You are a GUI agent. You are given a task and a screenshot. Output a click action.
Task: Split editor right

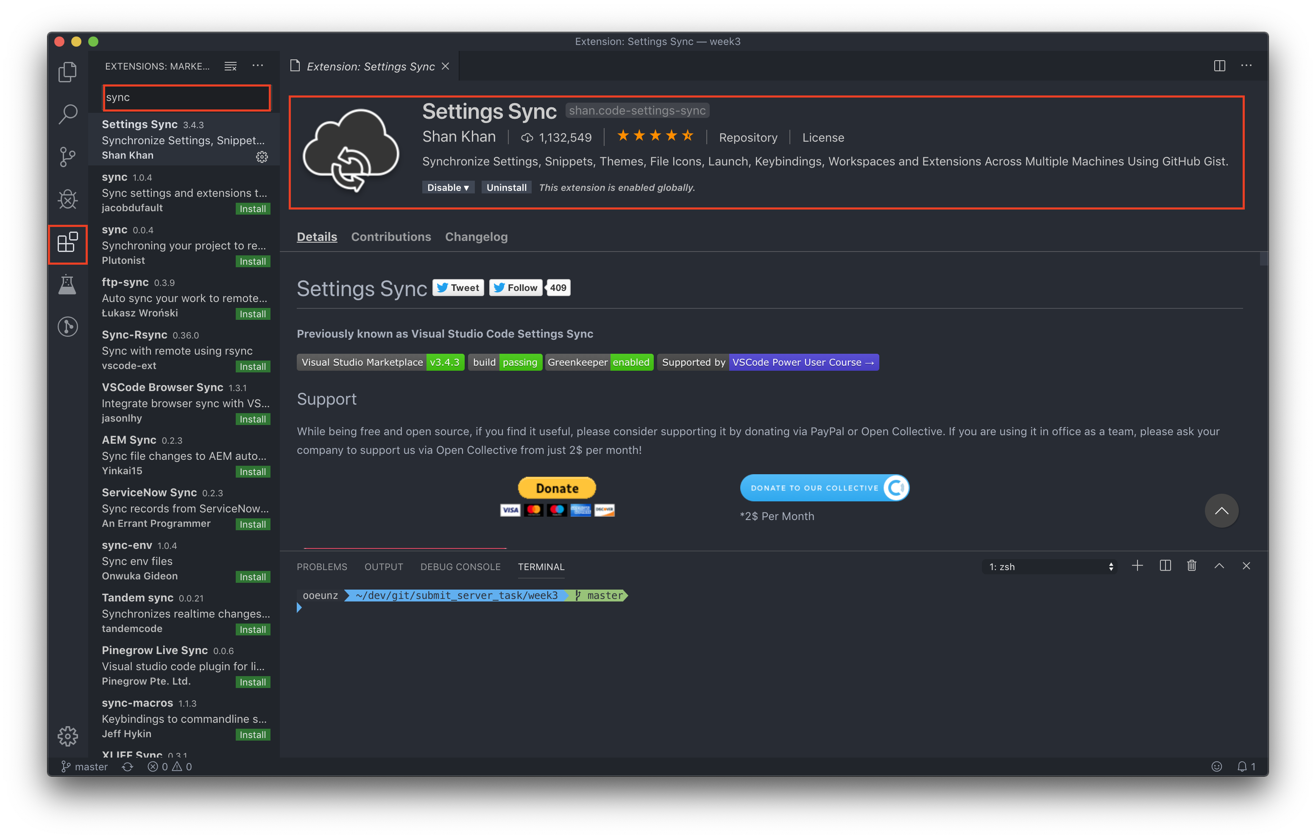coord(1219,66)
